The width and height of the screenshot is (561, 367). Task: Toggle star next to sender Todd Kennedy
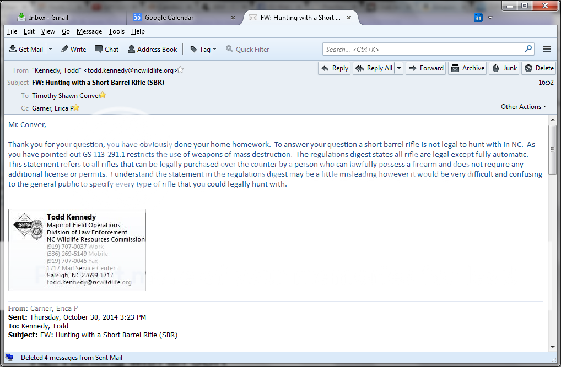click(x=180, y=70)
